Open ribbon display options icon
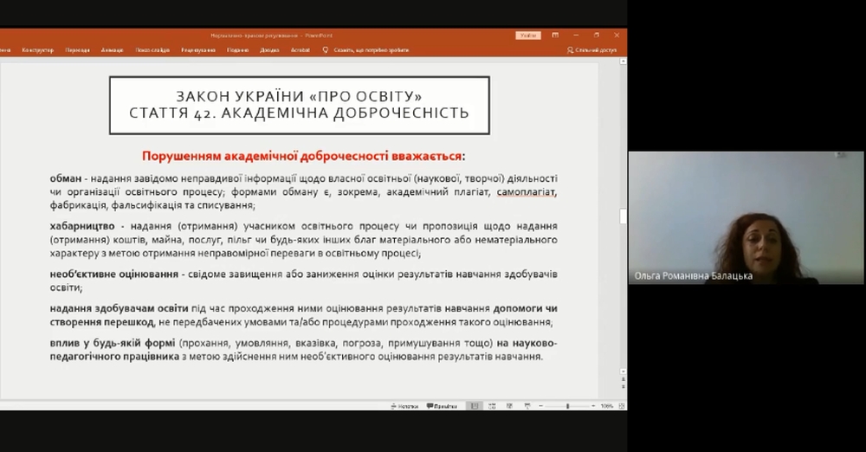 point(555,36)
